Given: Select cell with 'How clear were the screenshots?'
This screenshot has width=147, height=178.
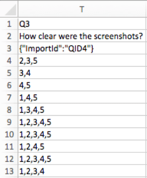Looking at the screenshot, I should (82, 36).
